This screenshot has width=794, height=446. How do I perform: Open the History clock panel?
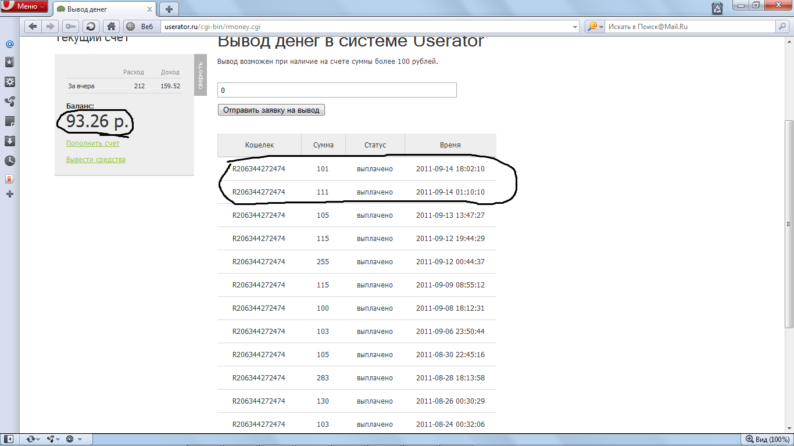tap(9, 161)
